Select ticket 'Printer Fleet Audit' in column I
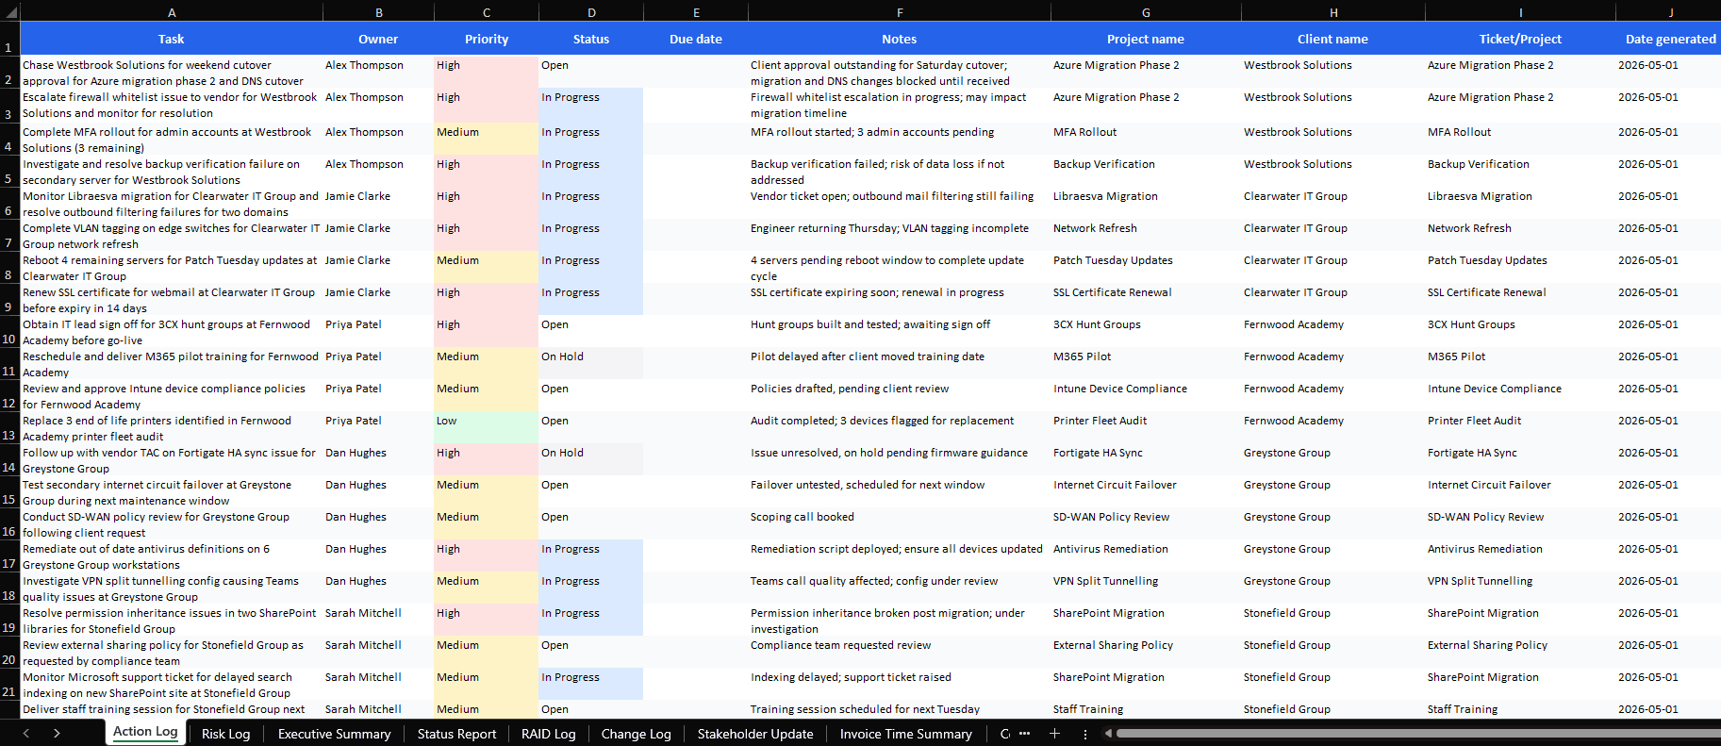The width and height of the screenshot is (1721, 746). pos(1520,427)
